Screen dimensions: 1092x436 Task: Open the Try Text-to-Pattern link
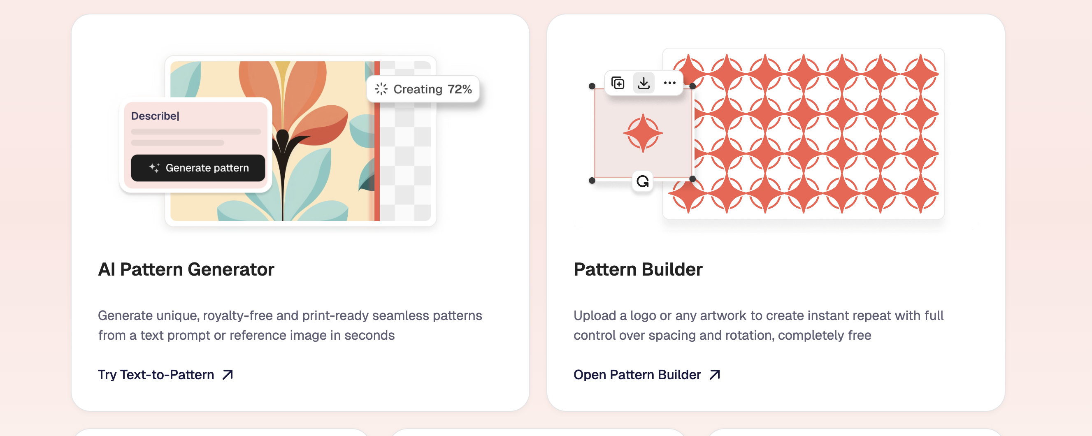click(156, 375)
